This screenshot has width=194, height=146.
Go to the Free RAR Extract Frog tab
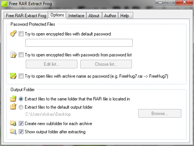click(26, 16)
